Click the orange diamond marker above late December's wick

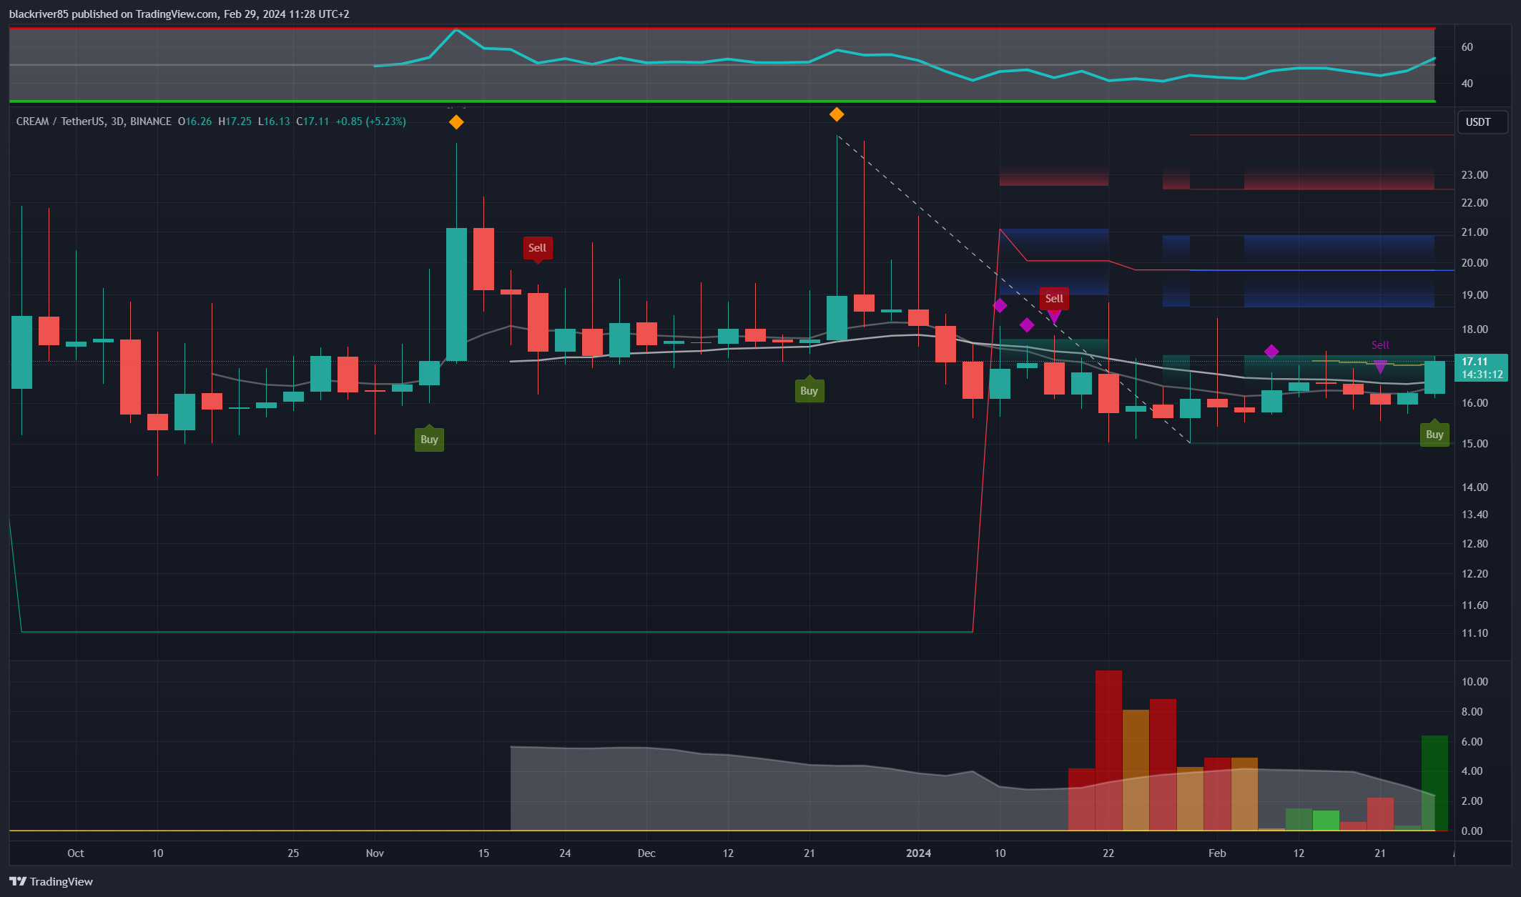point(837,114)
